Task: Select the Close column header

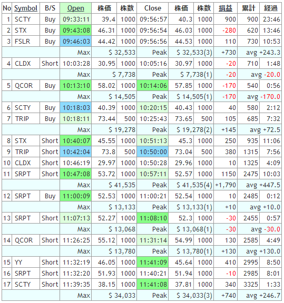Action: [153, 8]
